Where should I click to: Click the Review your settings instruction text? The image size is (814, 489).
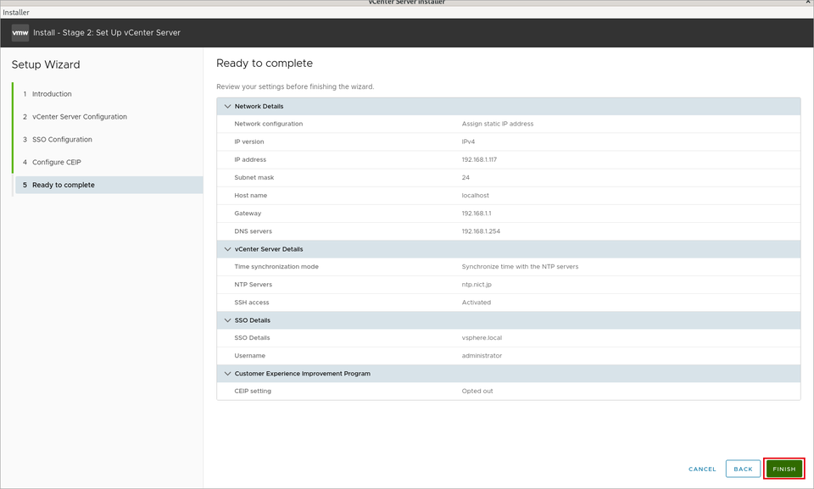click(x=295, y=86)
